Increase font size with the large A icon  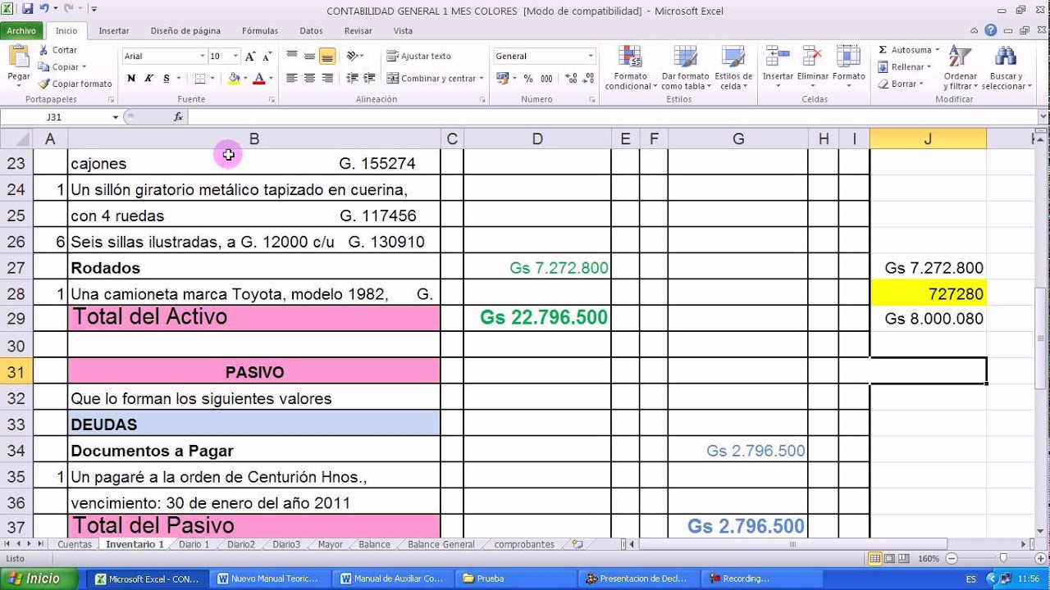pyautogui.click(x=250, y=57)
